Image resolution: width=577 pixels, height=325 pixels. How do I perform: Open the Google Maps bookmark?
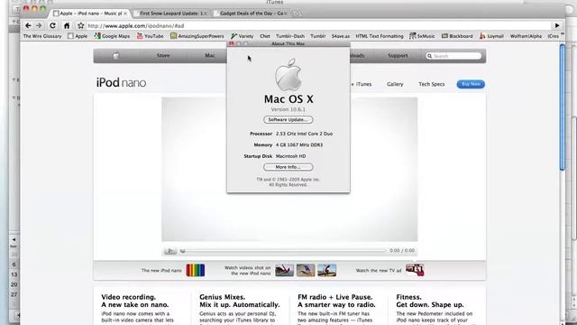coord(112,36)
